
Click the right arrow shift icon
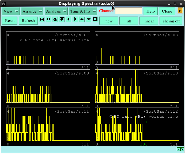click(75, 19)
